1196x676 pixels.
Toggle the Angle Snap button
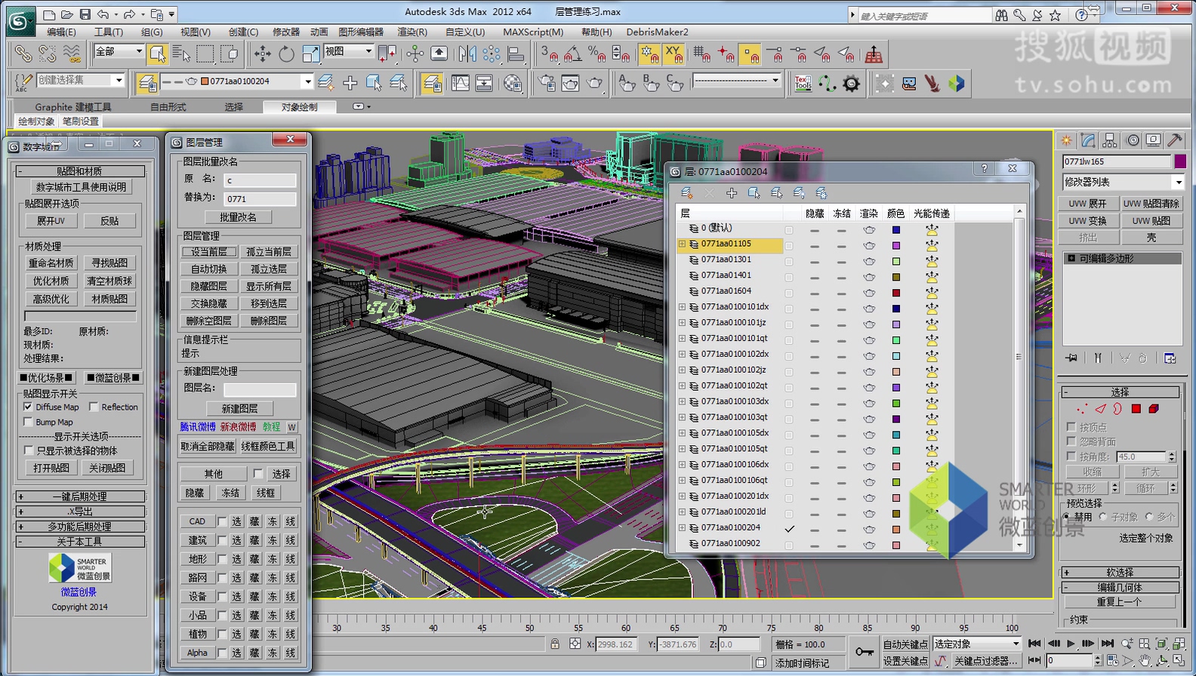click(573, 54)
